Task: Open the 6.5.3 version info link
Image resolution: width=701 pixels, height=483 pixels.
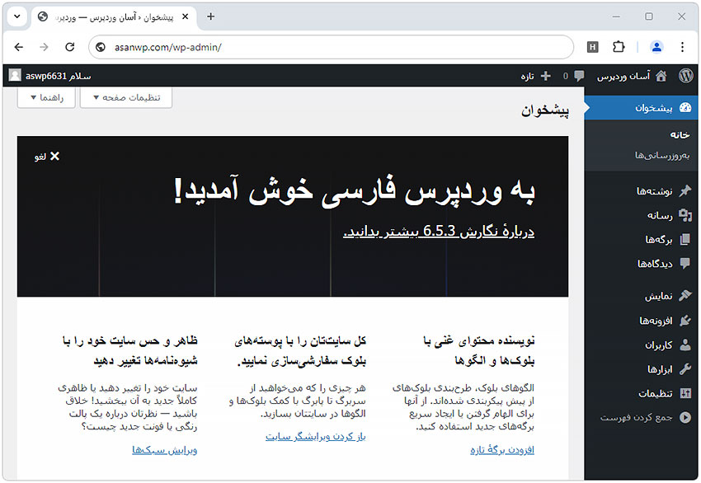Action: [x=439, y=231]
